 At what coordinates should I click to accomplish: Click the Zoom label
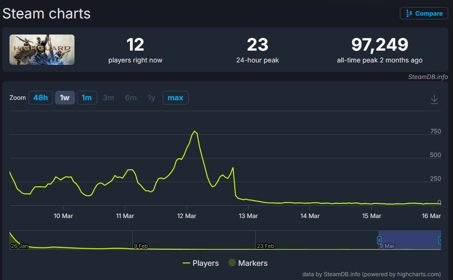coord(18,97)
